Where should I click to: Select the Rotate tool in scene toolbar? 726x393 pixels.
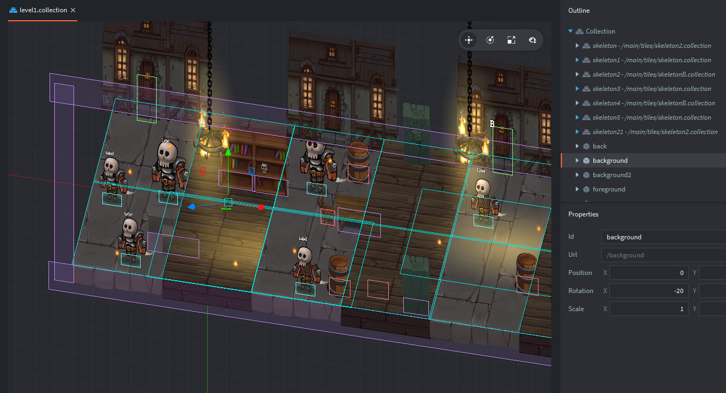tap(490, 40)
